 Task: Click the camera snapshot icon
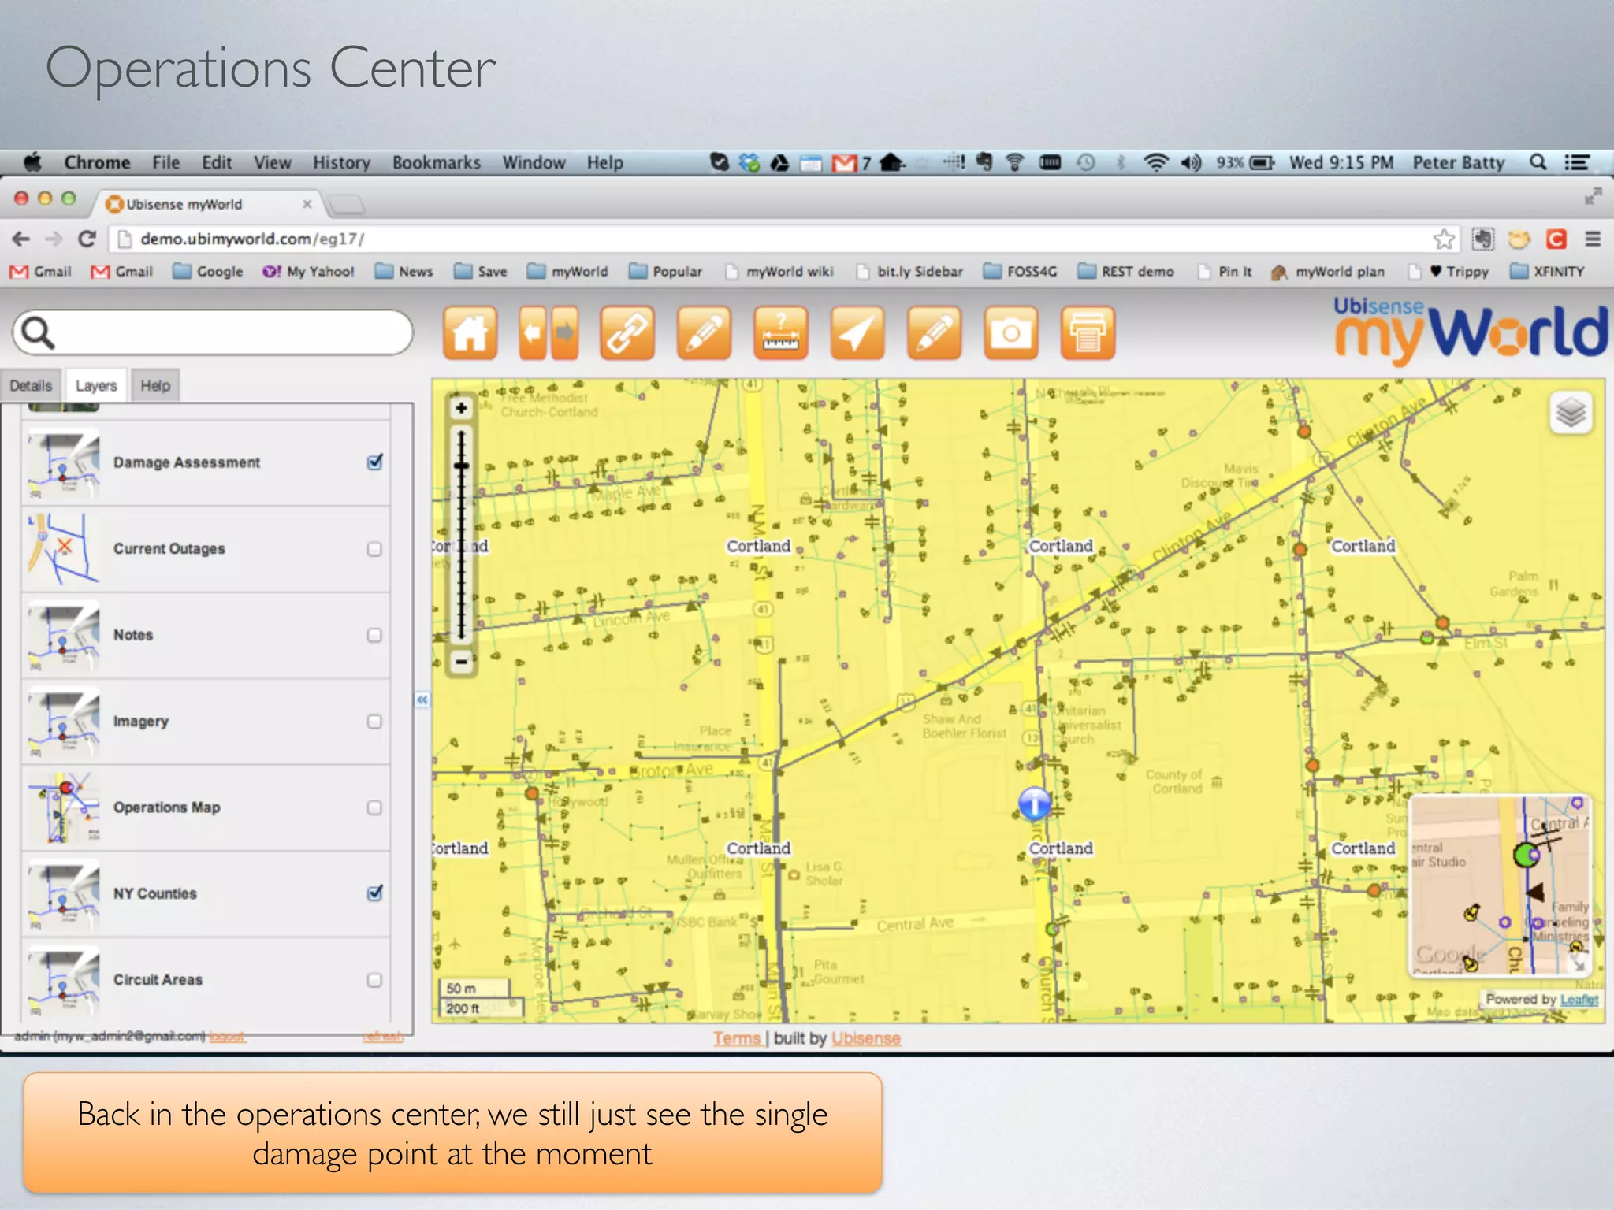coord(1010,333)
